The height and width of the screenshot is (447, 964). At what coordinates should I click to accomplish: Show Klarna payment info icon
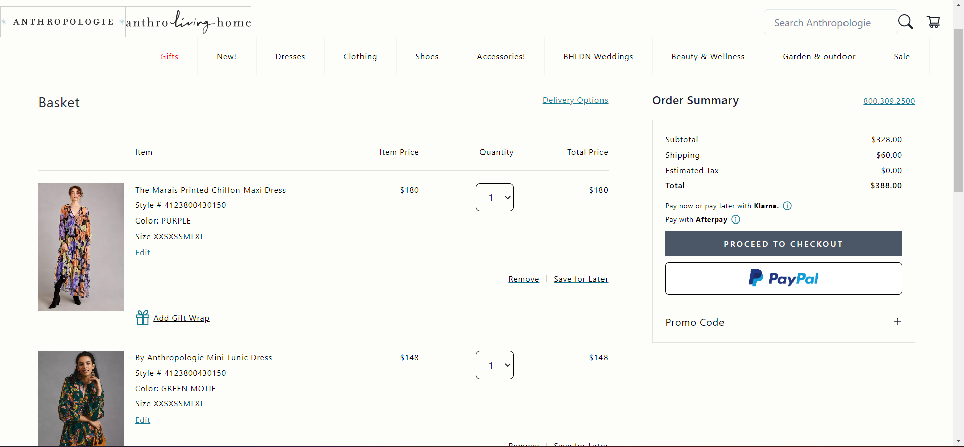(787, 206)
